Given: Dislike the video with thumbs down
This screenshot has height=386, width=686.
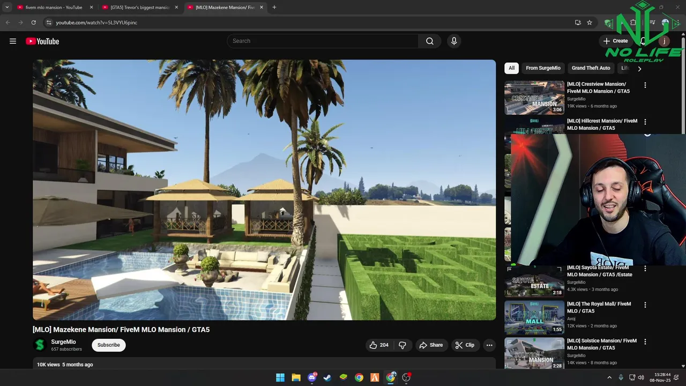Looking at the screenshot, I should (402, 345).
